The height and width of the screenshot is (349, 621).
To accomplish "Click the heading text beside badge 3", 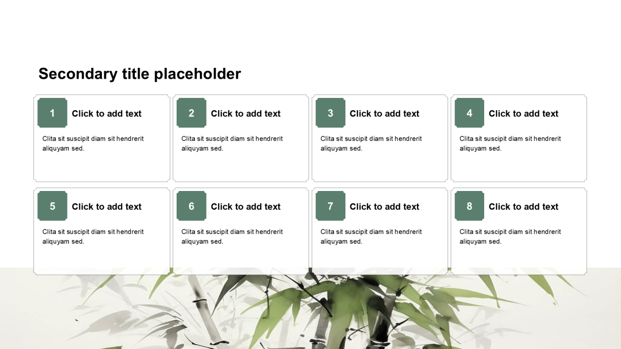I will click(384, 113).
